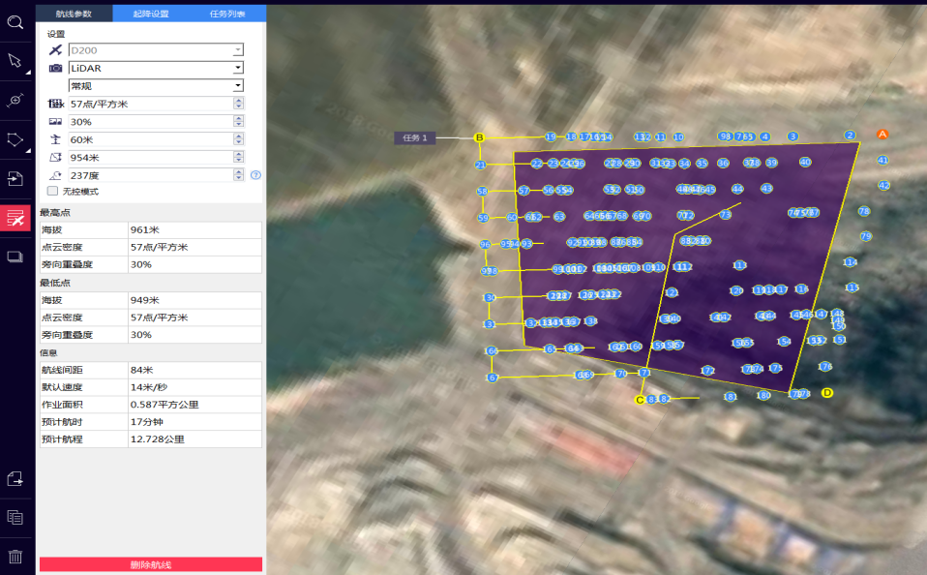The width and height of the screenshot is (927, 575).
Task: Increase the 237度 angle value
Action: 238,172
